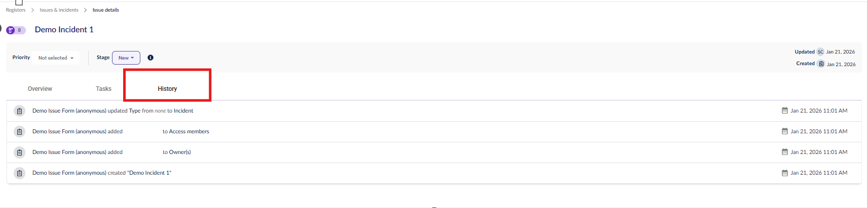The height and width of the screenshot is (208, 867).
Task: Click the purple incident type badge icon
Action: click(x=11, y=30)
